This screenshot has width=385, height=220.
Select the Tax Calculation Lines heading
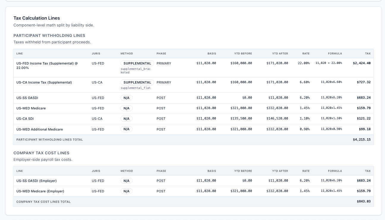(x=37, y=18)
